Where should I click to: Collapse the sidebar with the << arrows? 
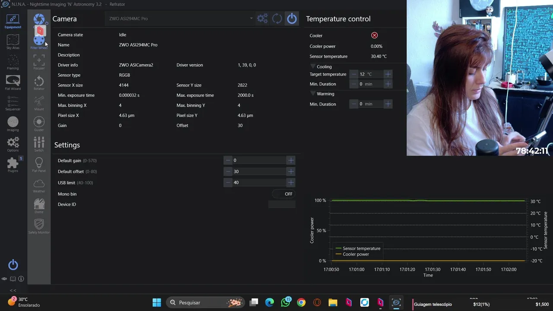[13, 290]
